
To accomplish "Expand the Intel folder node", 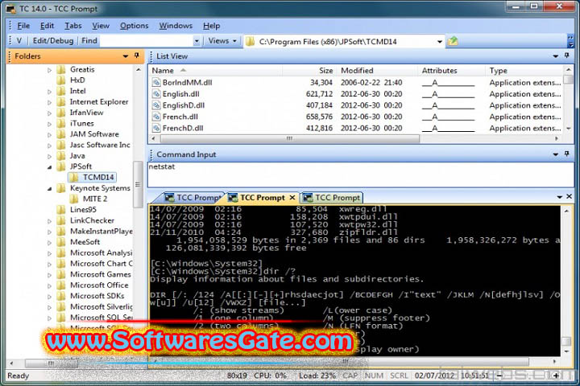I will (x=49, y=92).
